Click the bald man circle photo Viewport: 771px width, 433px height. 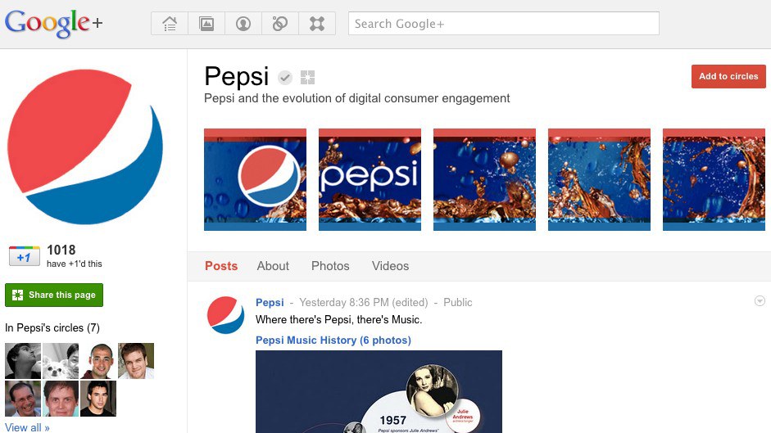(x=98, y=361)
